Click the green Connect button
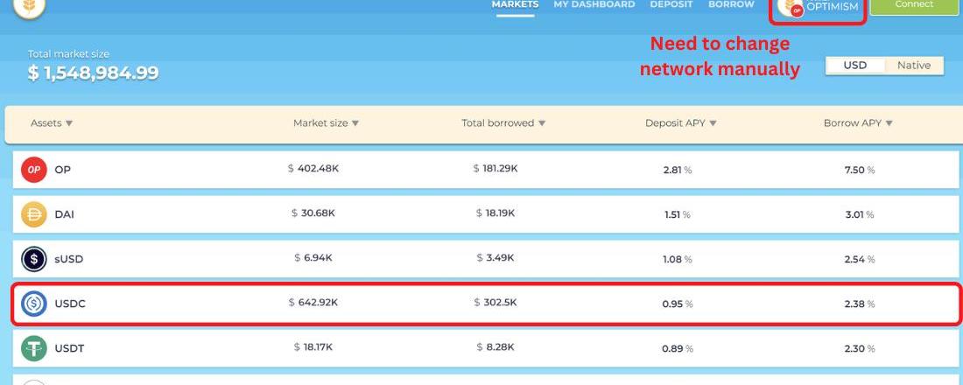Screen dimensions: 963x385 tap(914, 6)
